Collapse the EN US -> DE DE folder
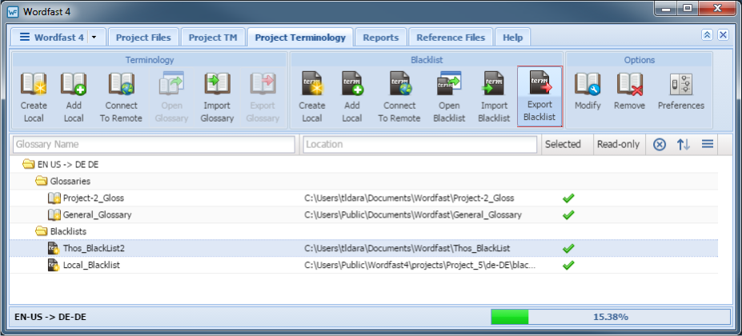Viewport: 742px width, 336px height. tap(28, 165)
